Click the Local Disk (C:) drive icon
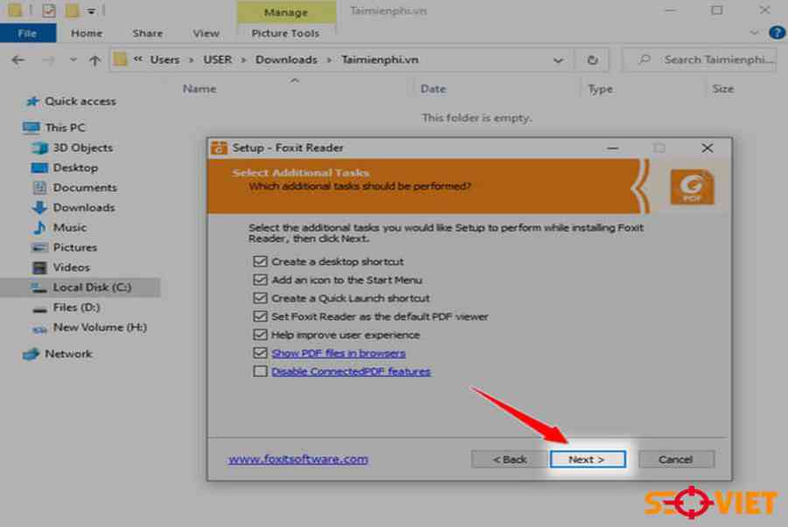The width and height of the screenshot is (788, 527). [x=39, y=288]
